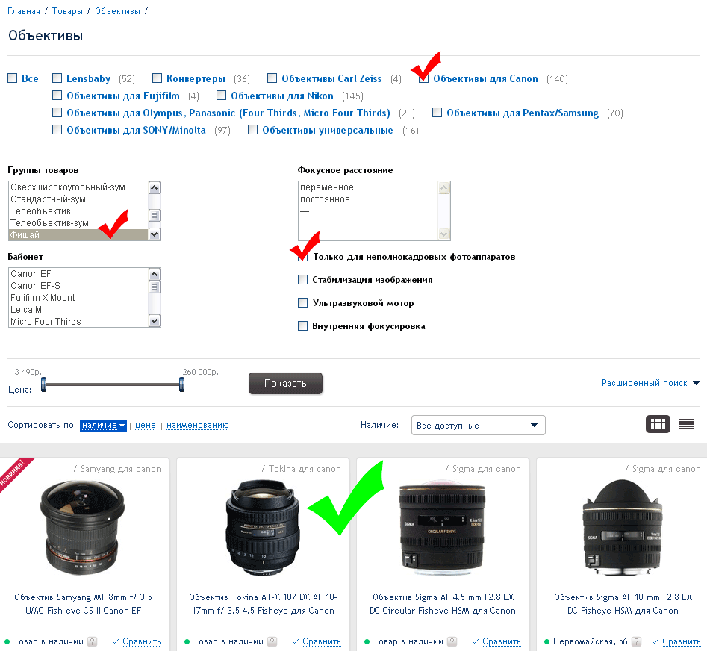Check Объективы для Pentax/Samsung checkbox
This screenshot has width=707, height=651.
point(437,112)
